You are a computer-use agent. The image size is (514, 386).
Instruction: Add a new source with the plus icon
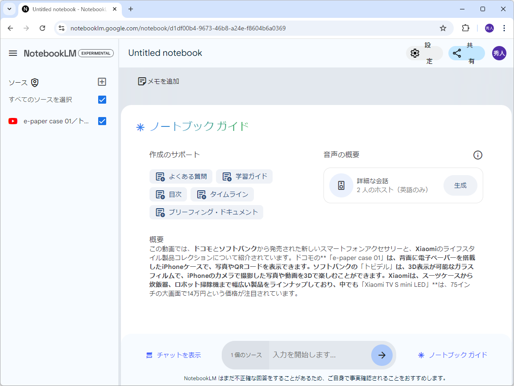coord(102,82)
